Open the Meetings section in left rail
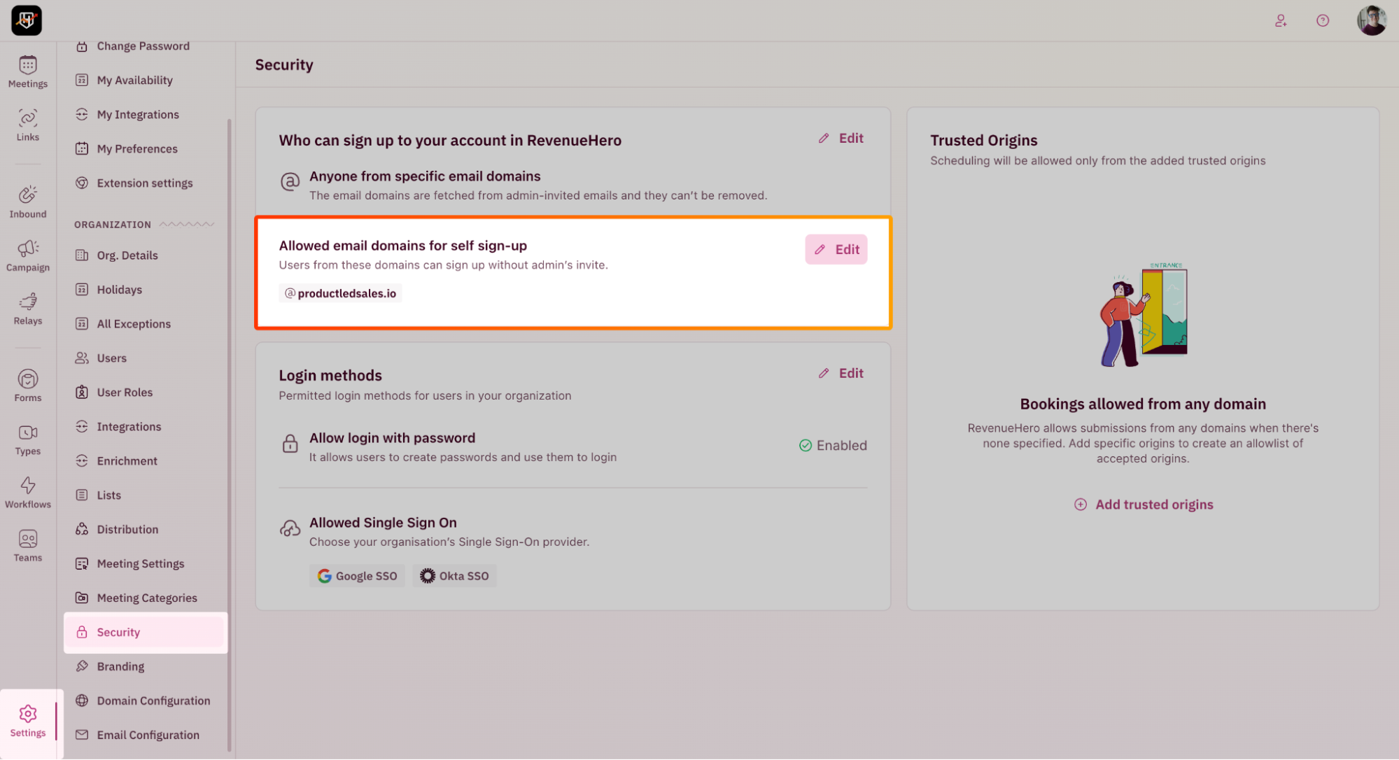This screenshot has width=1399, height=760. pos(28,72)
